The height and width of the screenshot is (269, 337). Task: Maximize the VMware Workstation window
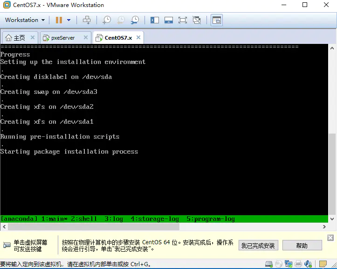click(x=305, y=5)
